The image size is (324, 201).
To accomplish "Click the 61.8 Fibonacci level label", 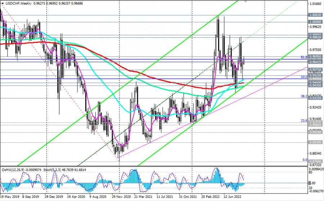I will (303, 57).
